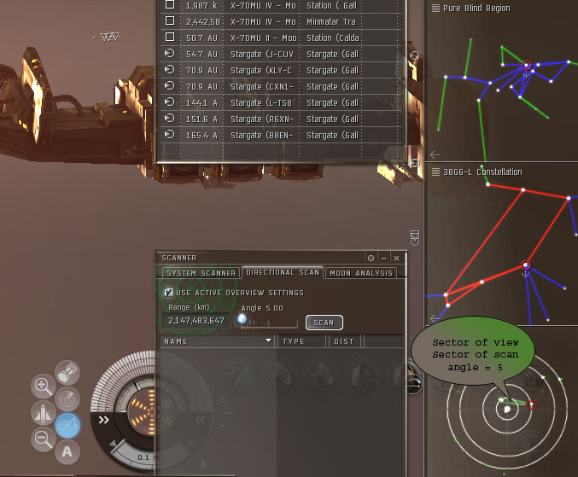Open the 38G6-L Constellation menu icon

coord(435,172)
